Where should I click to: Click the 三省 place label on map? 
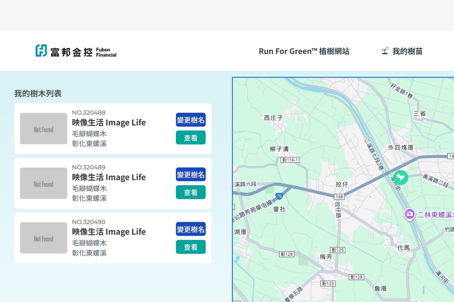point(420,114)
